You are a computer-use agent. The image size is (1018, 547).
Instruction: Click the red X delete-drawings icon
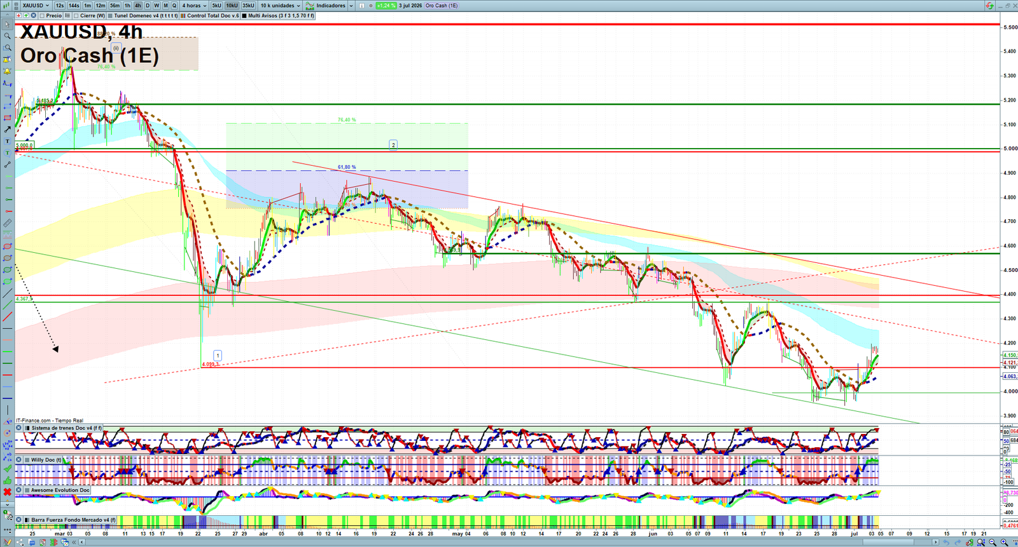click(7, 492)
